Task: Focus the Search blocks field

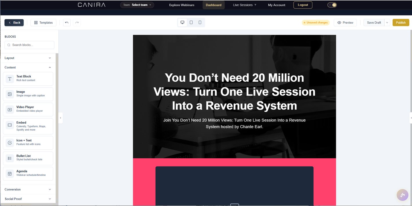Action: (x=29, y=45)
